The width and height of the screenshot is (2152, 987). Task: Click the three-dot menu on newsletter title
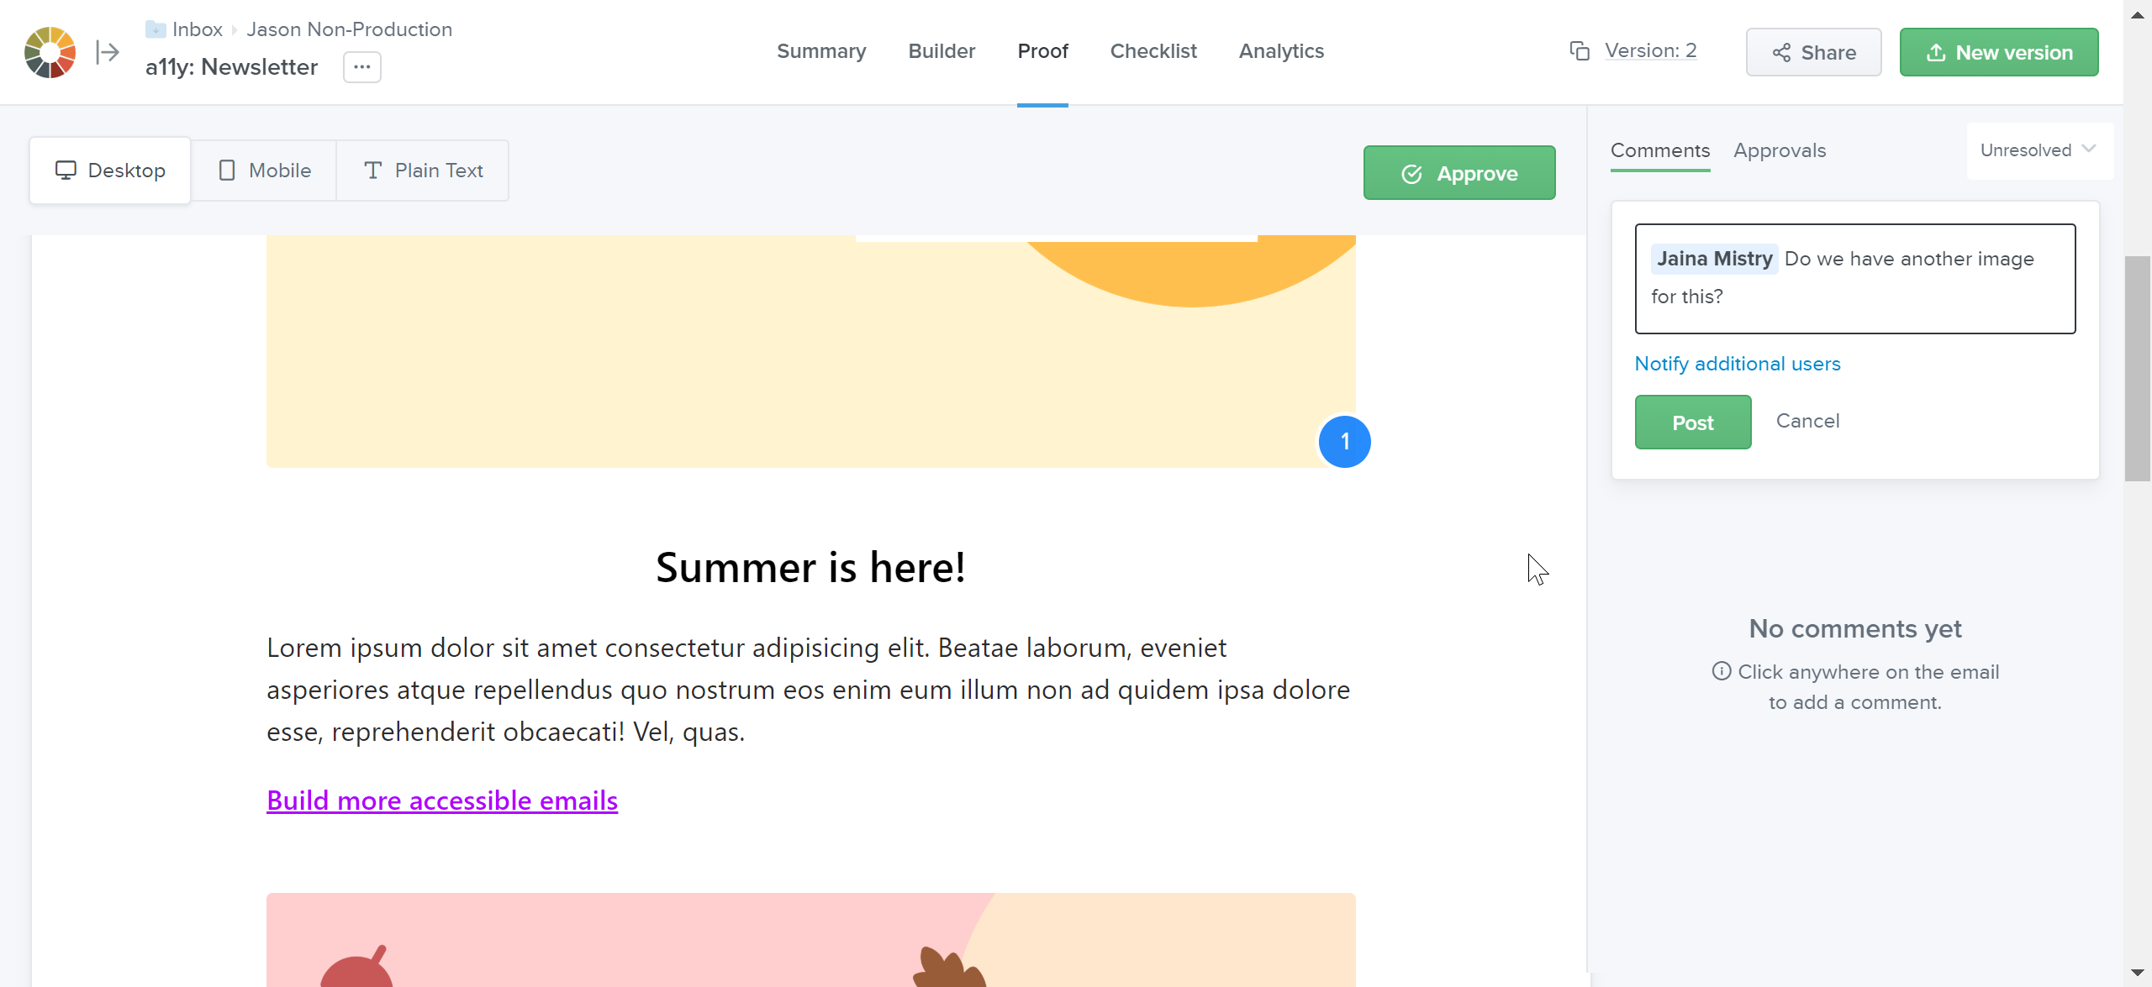(x=362, y=66)
